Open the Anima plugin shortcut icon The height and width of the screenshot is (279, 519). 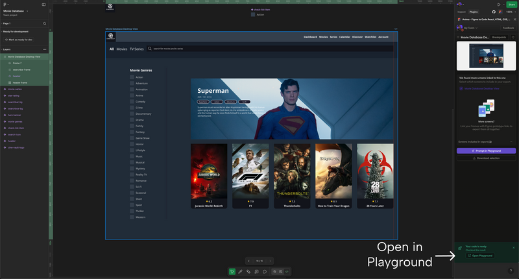[x=500, y=12]
